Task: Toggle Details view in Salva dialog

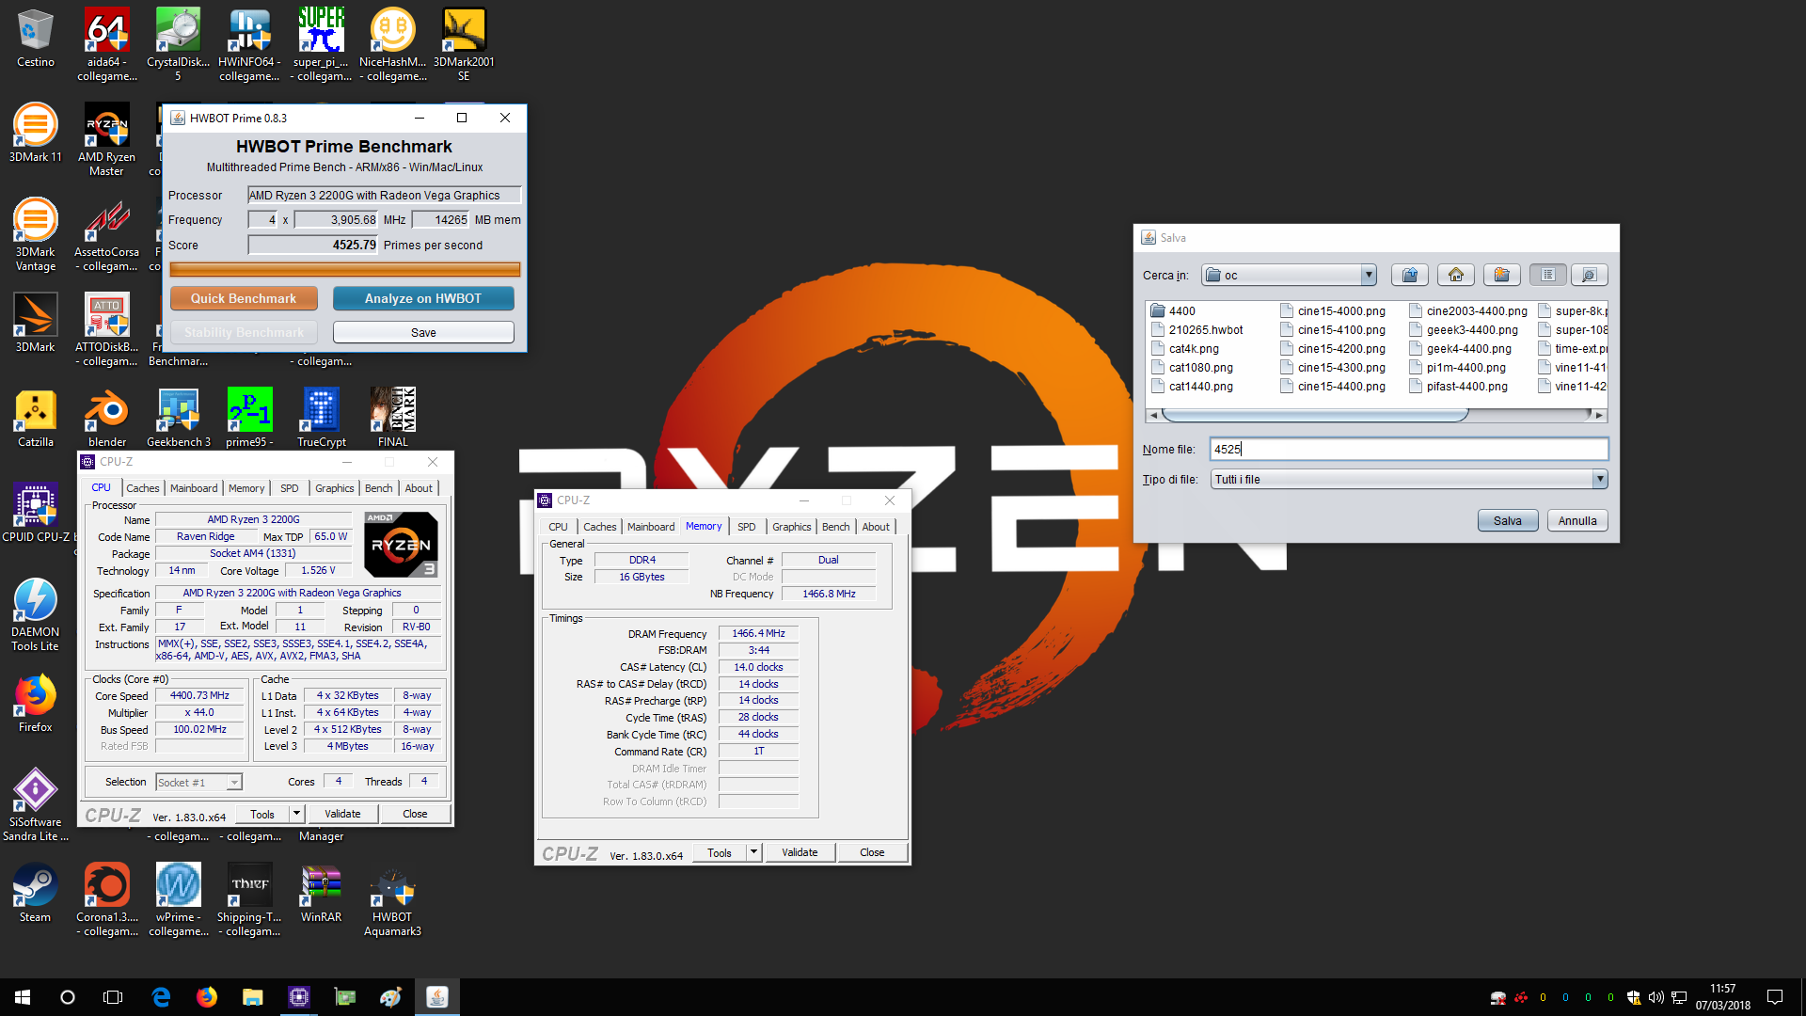Action: pyautogui.click(x=1589, y=275)
